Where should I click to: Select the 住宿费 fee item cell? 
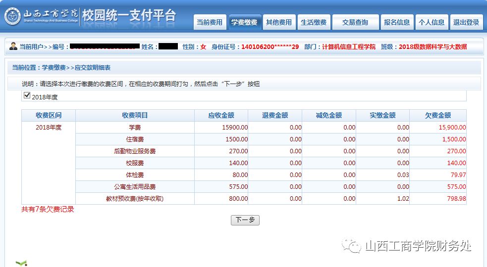pos(135,139)
